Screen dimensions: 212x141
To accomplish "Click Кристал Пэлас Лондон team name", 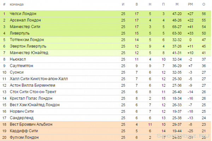I will tap(31, 98).
